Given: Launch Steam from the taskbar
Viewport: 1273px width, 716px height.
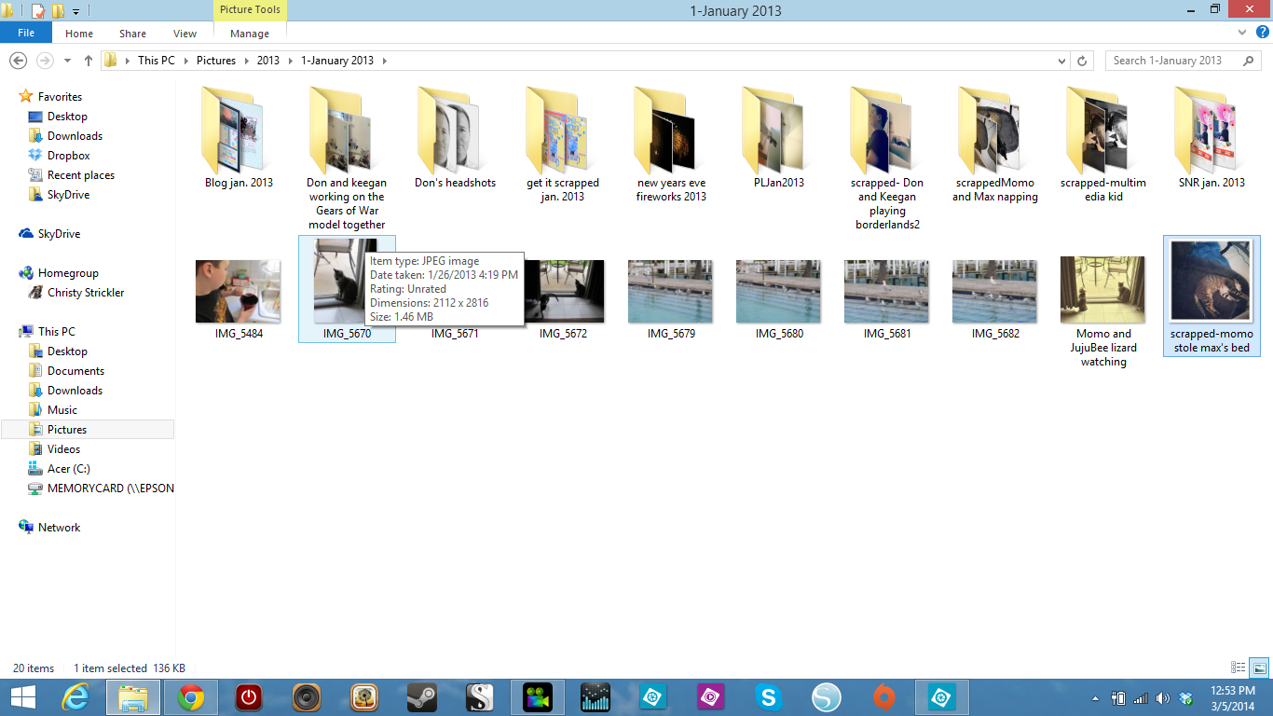Looking at the screenshot, I should tap(422, 696).
